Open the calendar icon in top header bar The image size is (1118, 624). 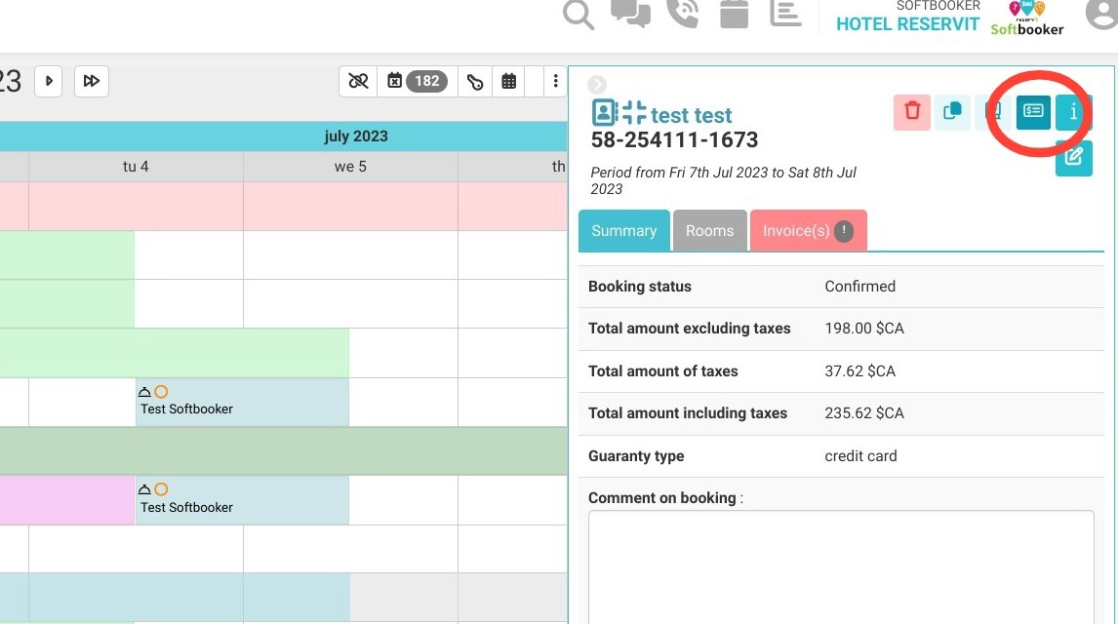[x=734, y=15]
